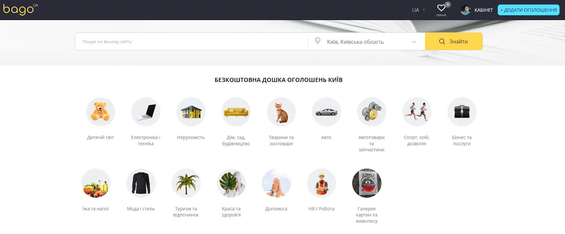This screenshot has height=234, width=565.
Task: Click the construction worker jobs icon
Action: point(322,183)
